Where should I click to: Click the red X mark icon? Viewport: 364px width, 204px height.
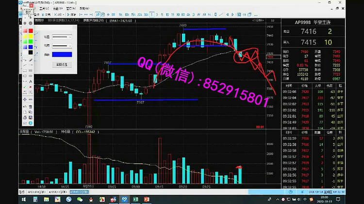coord(31,87)
